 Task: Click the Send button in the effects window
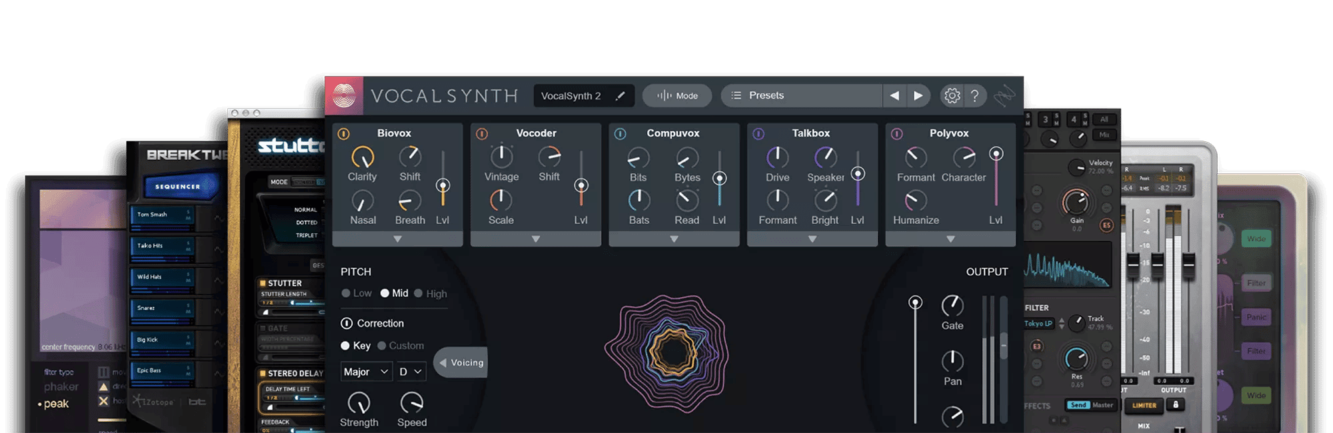(1078, 405)
